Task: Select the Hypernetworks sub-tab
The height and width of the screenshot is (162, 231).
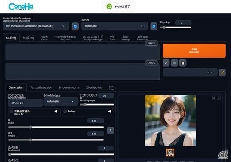Action: pos(69,87)
